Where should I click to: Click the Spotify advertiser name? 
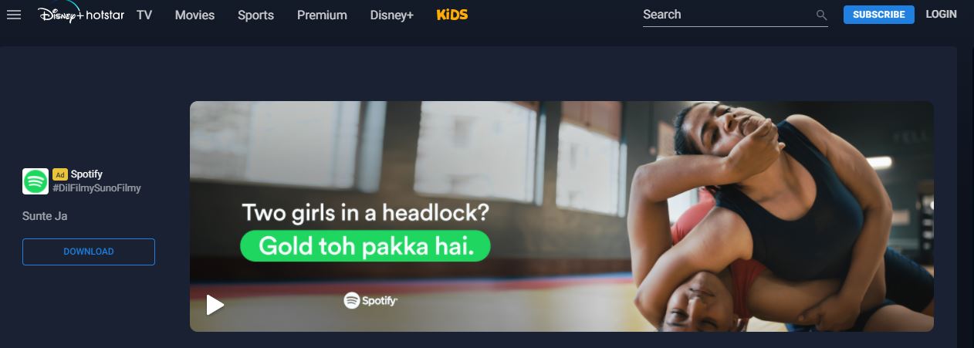86,174
